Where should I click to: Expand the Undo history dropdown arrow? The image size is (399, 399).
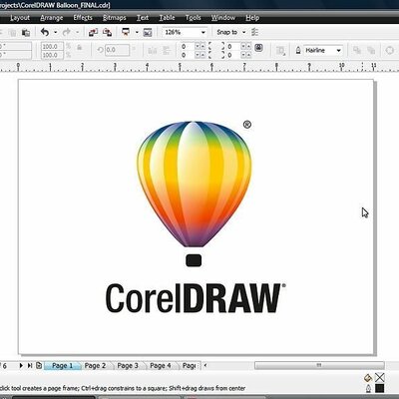pos(56,32)
